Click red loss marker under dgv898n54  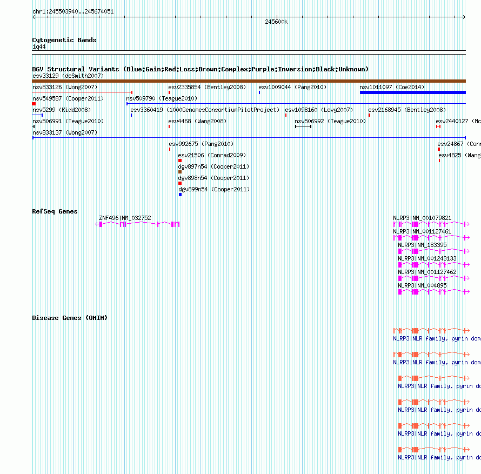tap(180, 183)
